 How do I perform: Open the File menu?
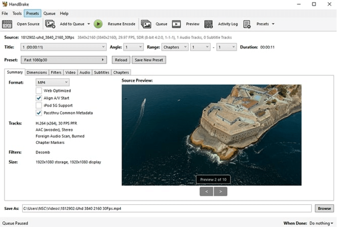click(x=5, y=13)
